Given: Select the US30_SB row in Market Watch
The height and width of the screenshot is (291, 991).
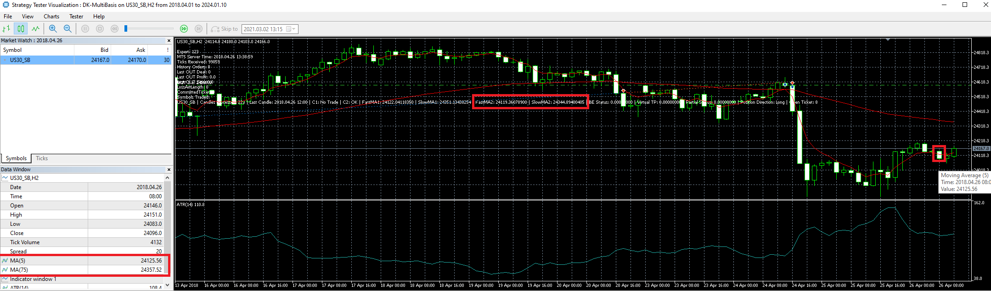Looking at the screenshot, I should click(86, 60).
